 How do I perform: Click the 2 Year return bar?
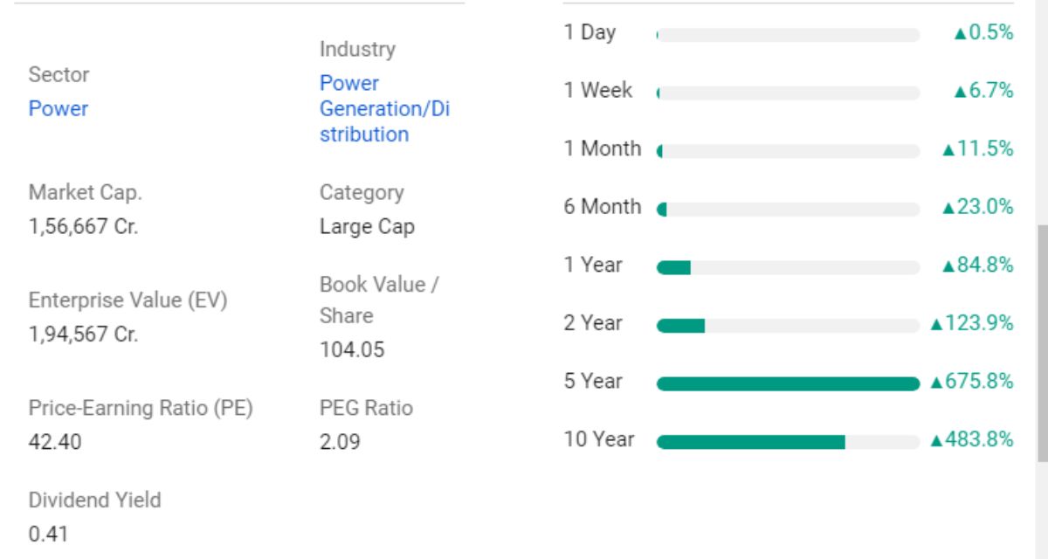tap(788, 326)
